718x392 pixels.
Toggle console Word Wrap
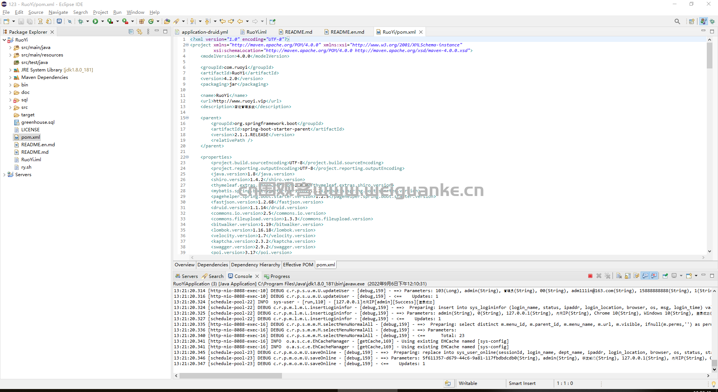(636, 276)
